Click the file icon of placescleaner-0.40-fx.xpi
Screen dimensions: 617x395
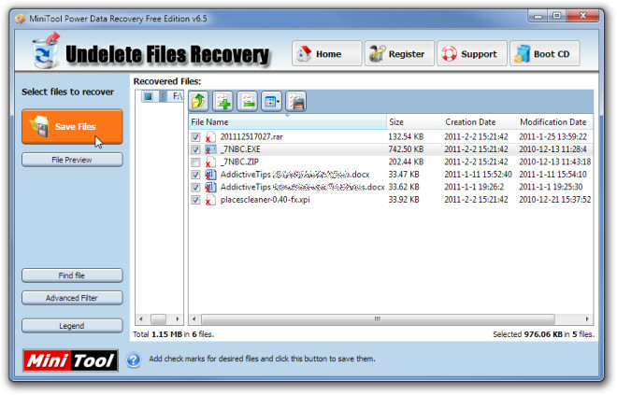pyautogui.click(x=210, y=200)
